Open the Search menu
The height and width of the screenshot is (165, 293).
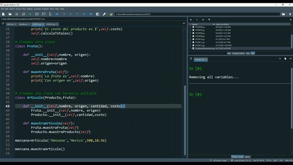tap(12, 9)
